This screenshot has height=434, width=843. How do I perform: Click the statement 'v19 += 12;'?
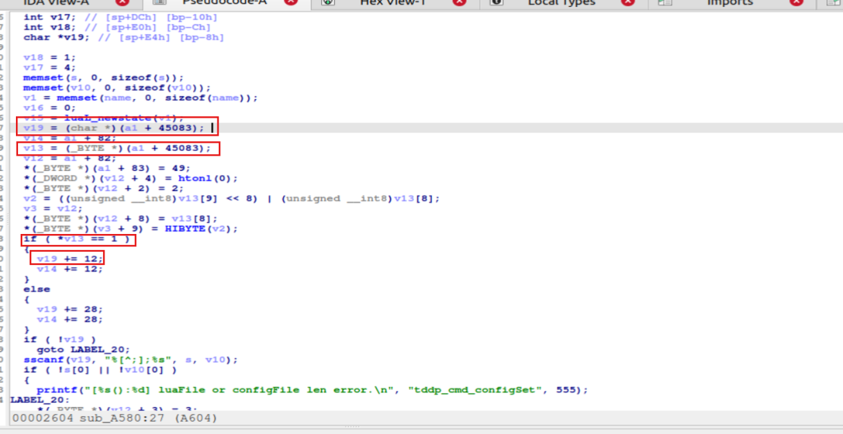click(x=70, y=258)
